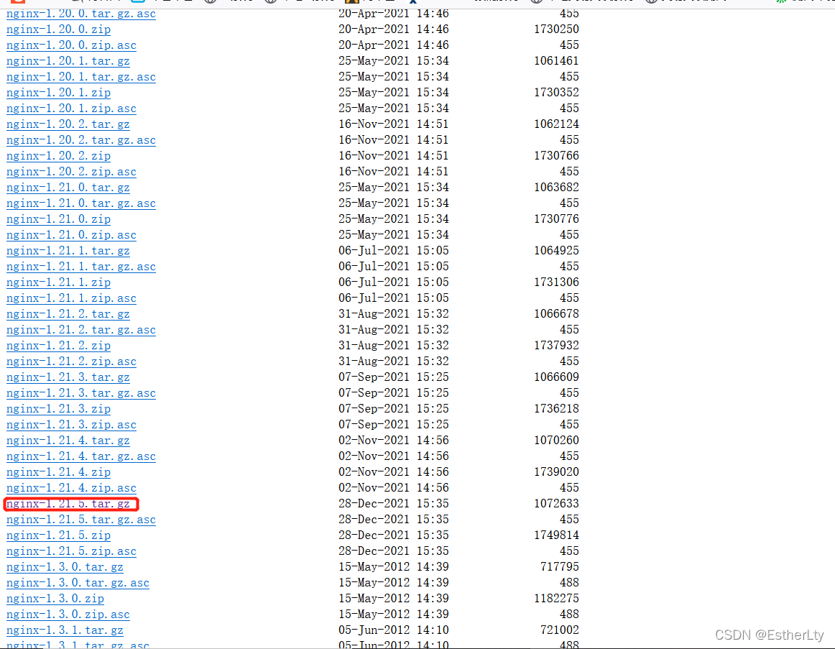Download nginx-1.20.0.zip file
The width and height of the screenshot is (835, 649).
point(59,29)
